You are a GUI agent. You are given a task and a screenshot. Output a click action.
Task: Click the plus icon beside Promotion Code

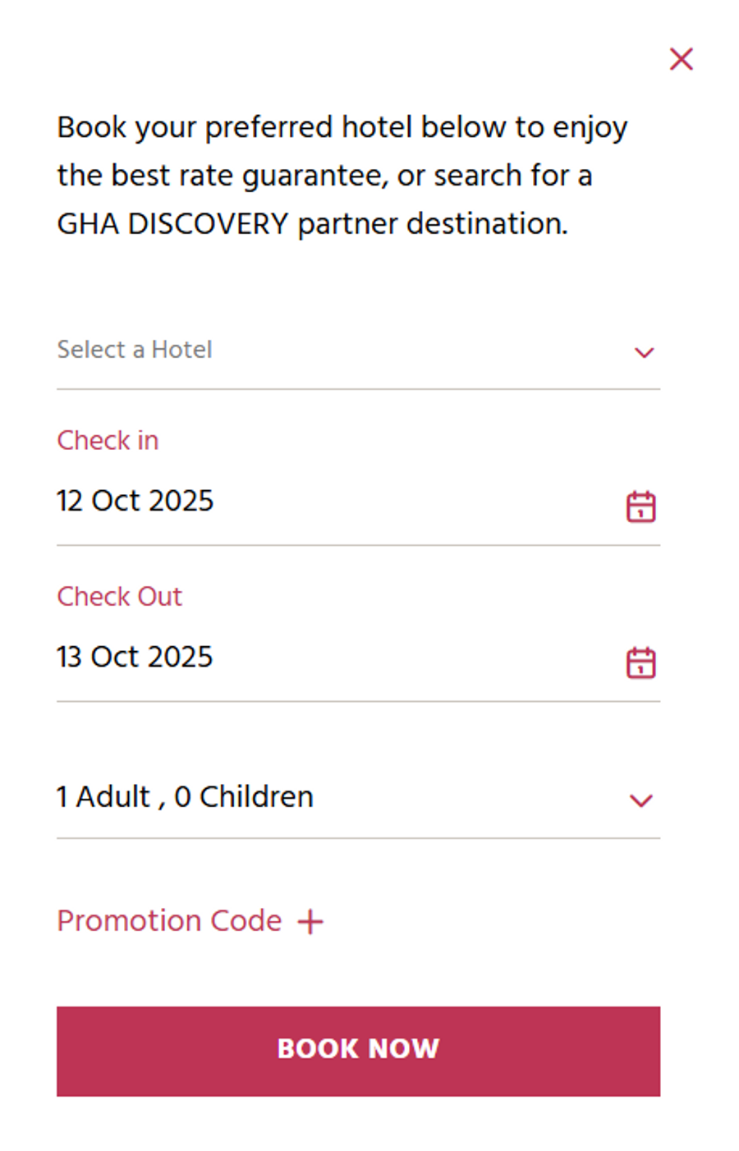click(x=310, y=922)
